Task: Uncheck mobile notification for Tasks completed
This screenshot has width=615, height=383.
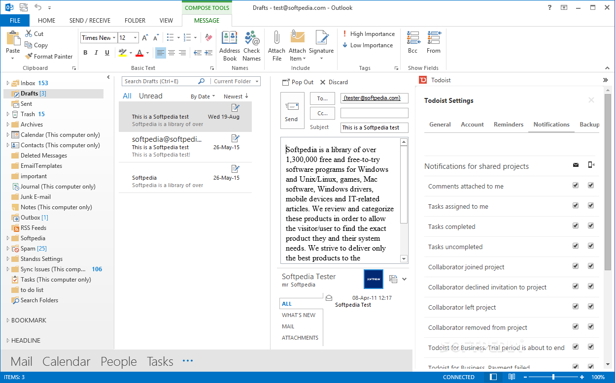Action: [x=591, y=226]
